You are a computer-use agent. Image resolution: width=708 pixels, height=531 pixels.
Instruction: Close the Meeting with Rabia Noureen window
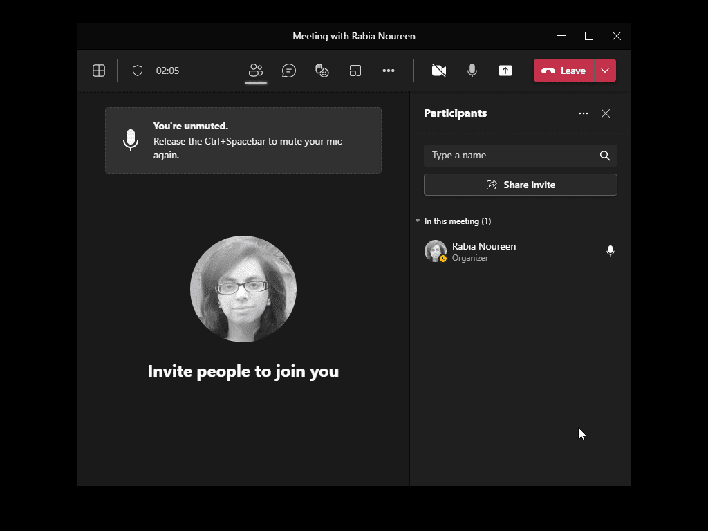point(616,36)
